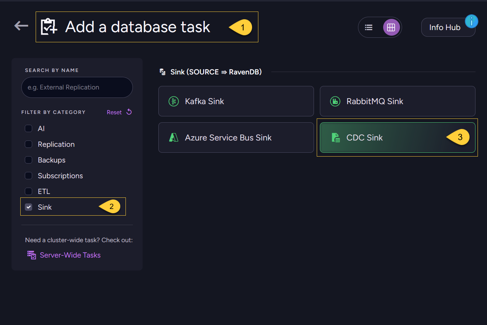Check the Replication filter checkbox
This screenshot has height=325, width=487.
click(29, 144)
